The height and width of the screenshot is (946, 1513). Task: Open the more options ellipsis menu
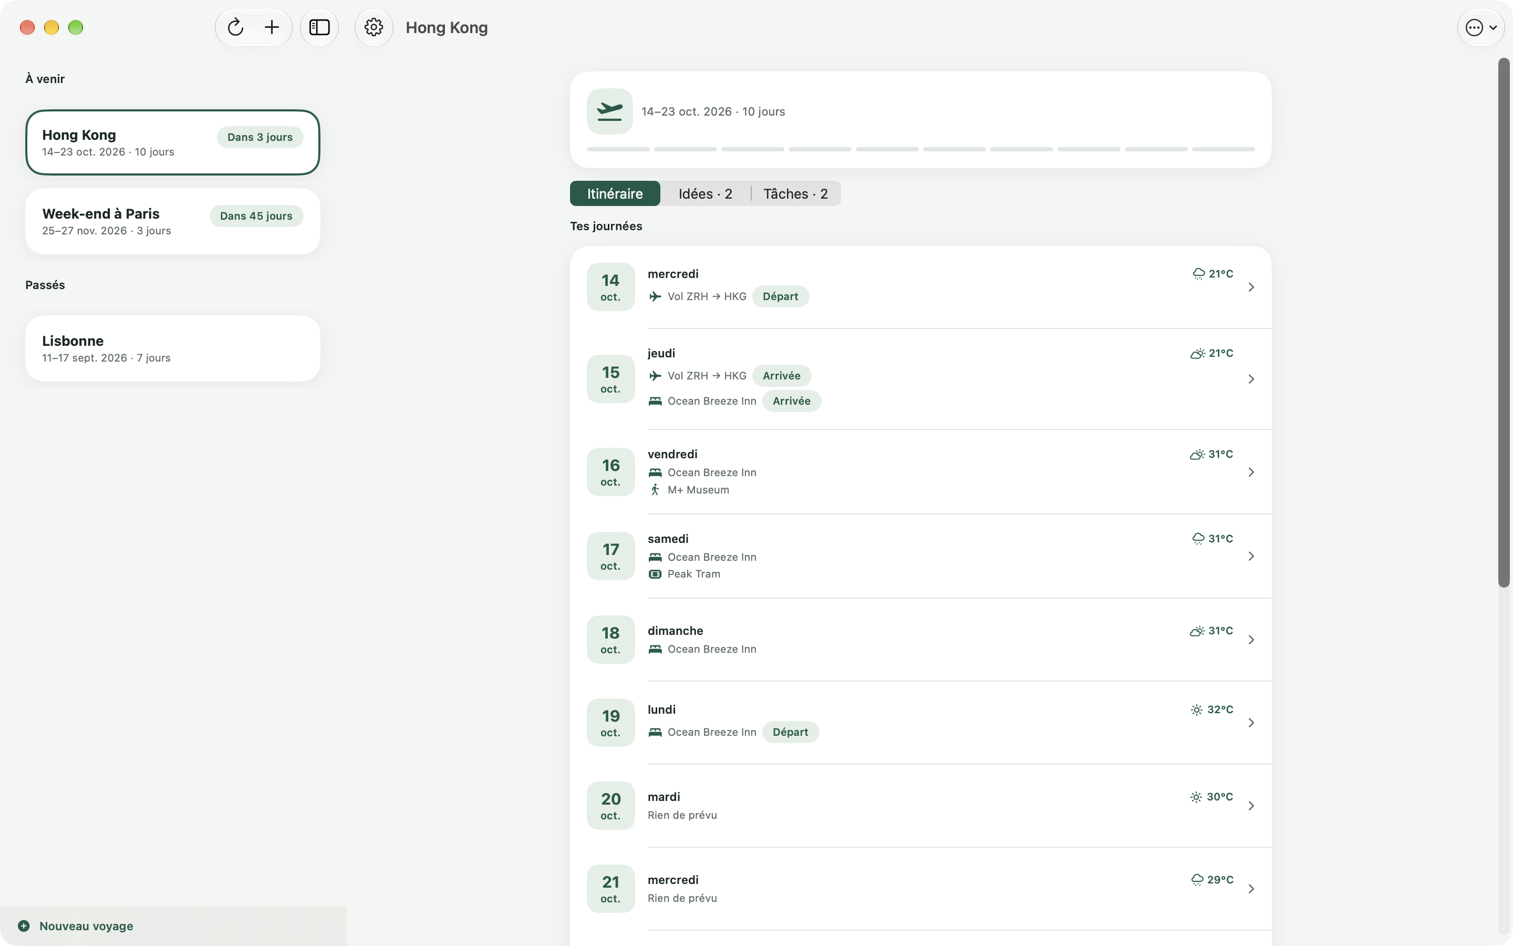pos(1480,27)
